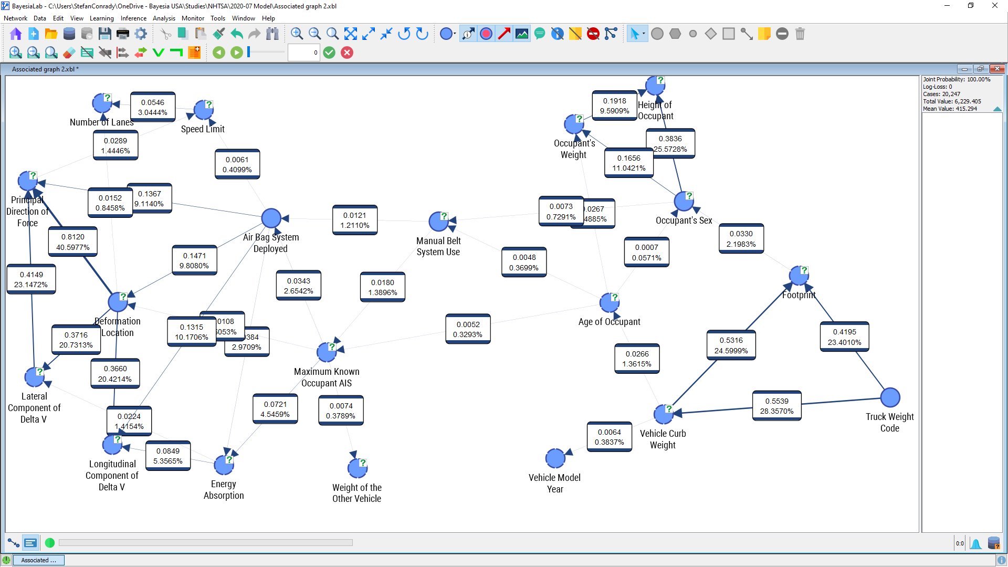Toggle the node image display button

tap(522, 34)
